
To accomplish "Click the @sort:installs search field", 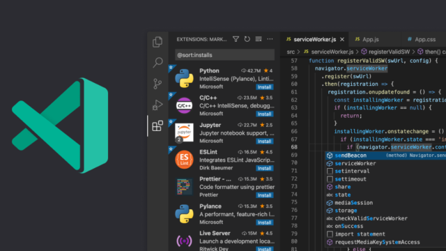I will (x=224, y=55).
